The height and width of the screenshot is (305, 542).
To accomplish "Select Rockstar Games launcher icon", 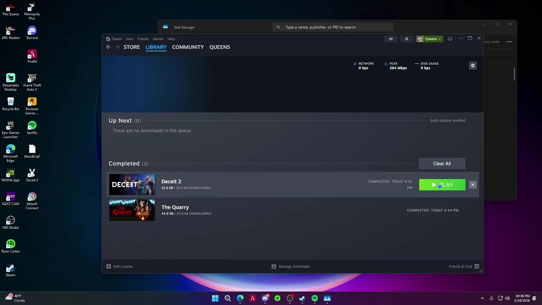I will click(x=32, y=106).
